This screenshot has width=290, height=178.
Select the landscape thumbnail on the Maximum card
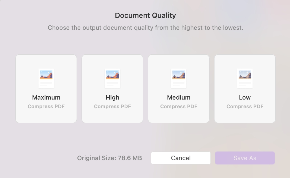tap(46, 78)
